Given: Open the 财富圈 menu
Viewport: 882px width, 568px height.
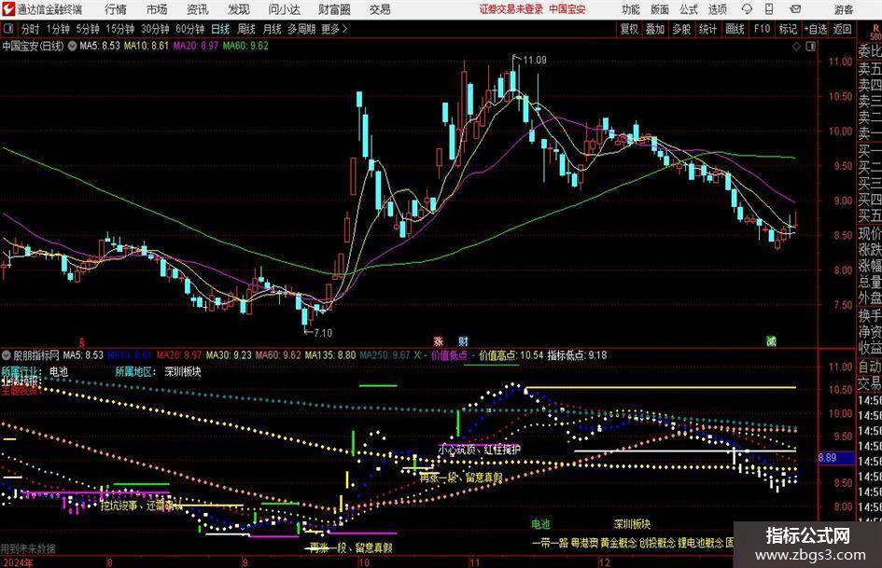Looking at the screenshot, I should pos(334,9).
